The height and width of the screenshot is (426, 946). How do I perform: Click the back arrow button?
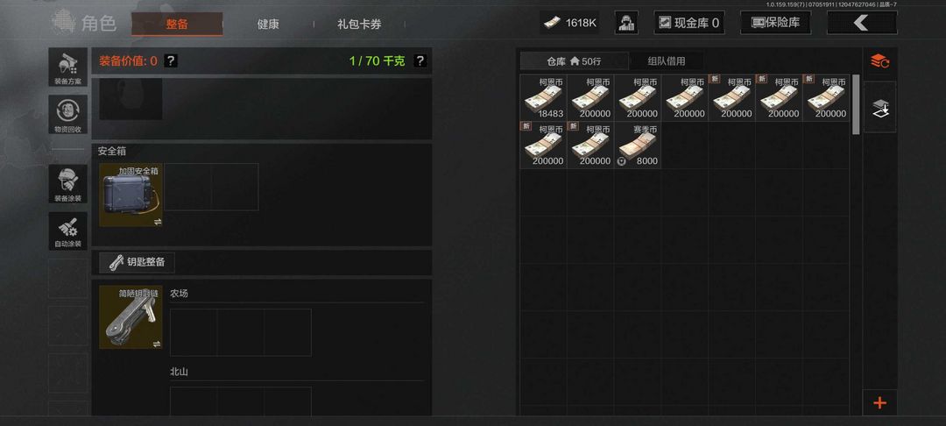point(862,23)
